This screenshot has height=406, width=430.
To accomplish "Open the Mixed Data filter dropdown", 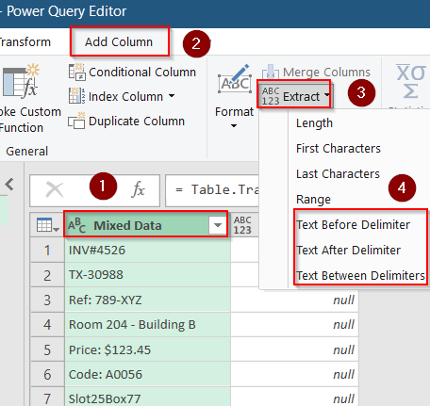I will (218, 225).
